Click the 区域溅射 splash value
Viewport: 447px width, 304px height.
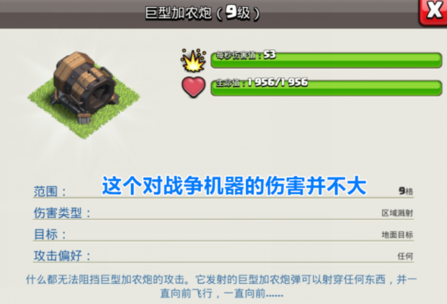[x=397, y=213]
